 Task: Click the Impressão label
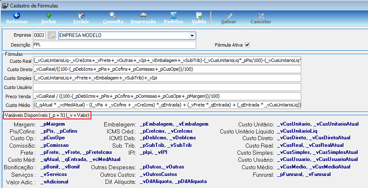143,22
